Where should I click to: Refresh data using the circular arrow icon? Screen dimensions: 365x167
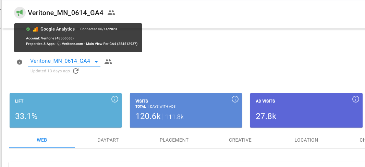pyautogui.click(x=76, y=71)
